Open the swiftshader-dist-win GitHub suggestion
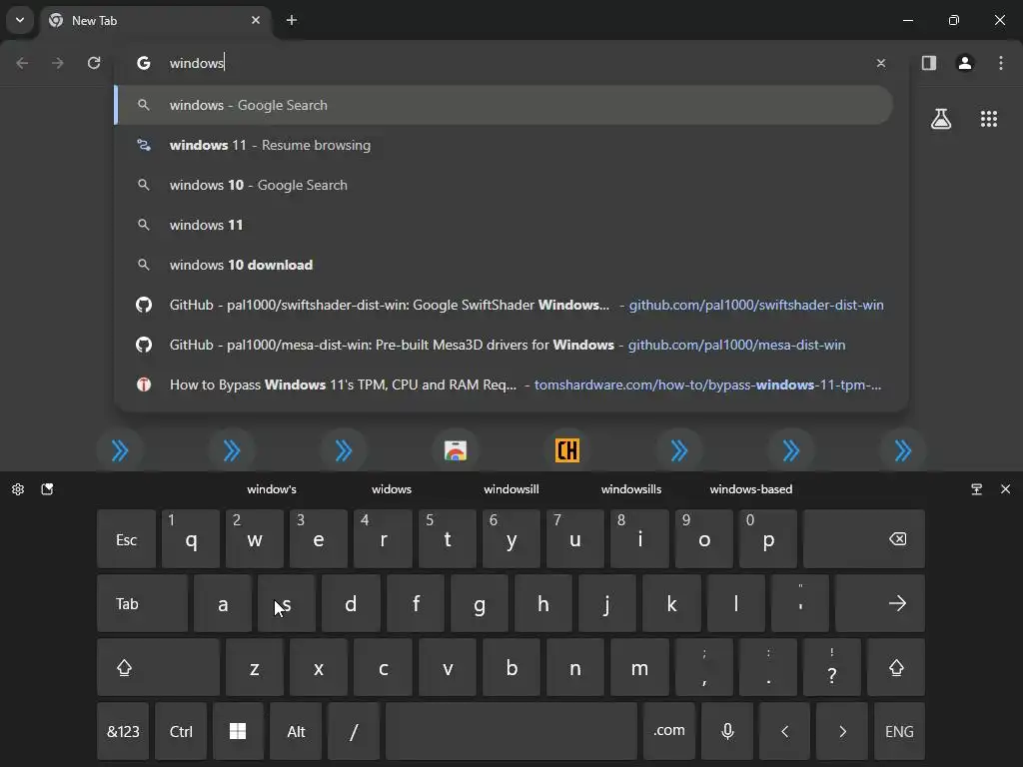Image resolution: width=1023 pixels, height=767 pixels. [x=504, y=305]
